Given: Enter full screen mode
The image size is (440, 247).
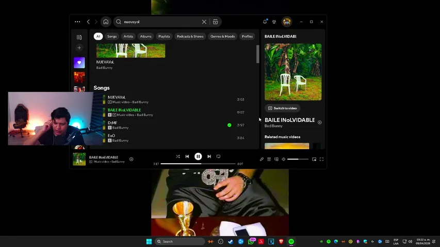Looking at the screenshot, I should pyautogui.click(x=321, y=159).
